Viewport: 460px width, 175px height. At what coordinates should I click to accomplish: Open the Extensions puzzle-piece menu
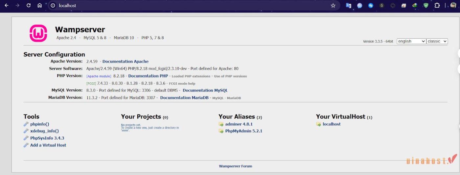pos(437,6)
